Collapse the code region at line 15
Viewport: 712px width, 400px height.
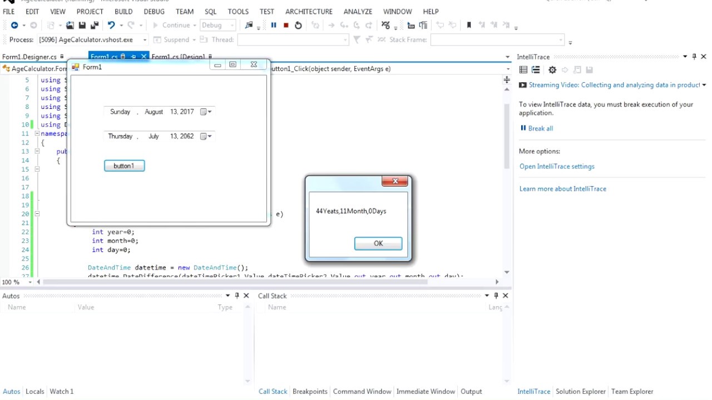(37, 169)
